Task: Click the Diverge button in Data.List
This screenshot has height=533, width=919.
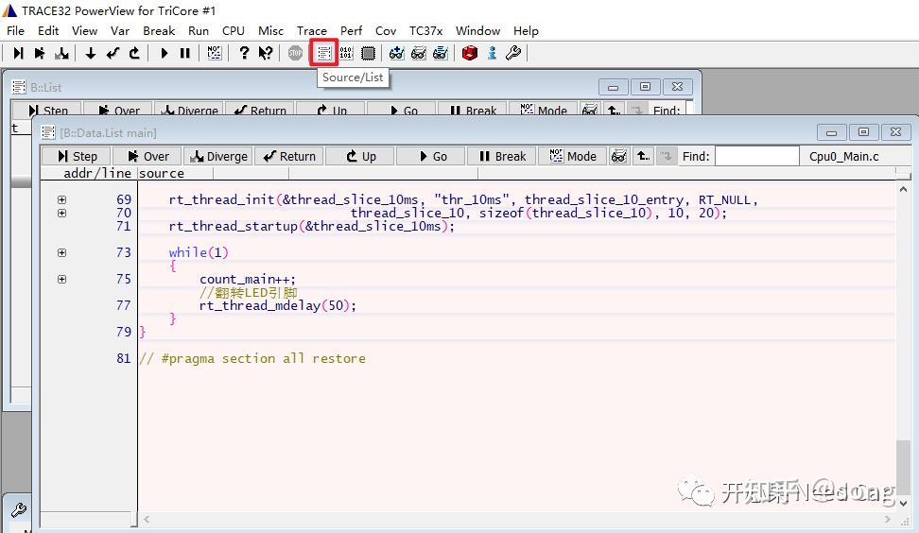Action: [218, 156]
